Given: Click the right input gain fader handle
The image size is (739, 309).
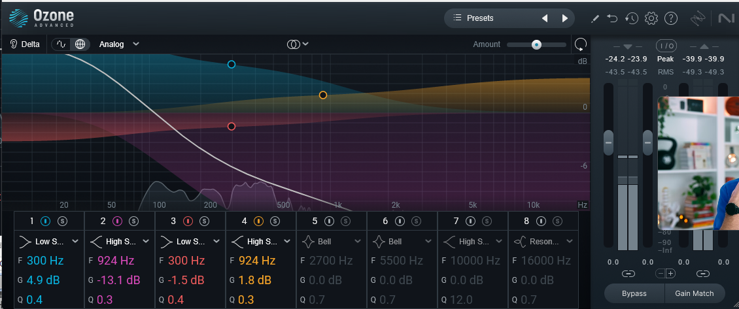Looking at the screenshot, I should 647,142.
